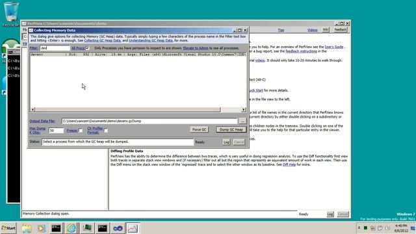416x234 pixels.
Task: Click the taskbar clock showing 4:49 PM
Action: click(x=401, y=228)
